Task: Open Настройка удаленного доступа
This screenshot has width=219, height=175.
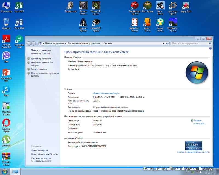Action: coord(42,64)
